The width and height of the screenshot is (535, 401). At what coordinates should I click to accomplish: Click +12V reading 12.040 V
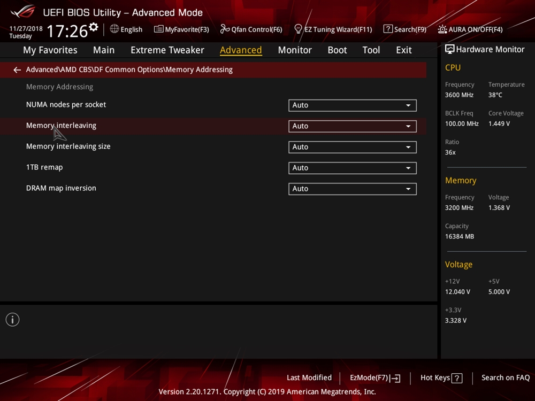pyautogui.click(x=457, y=292)
